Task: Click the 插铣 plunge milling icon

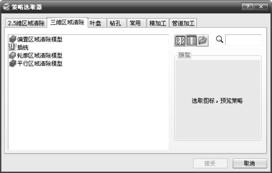Action: (x=13, y=47)
